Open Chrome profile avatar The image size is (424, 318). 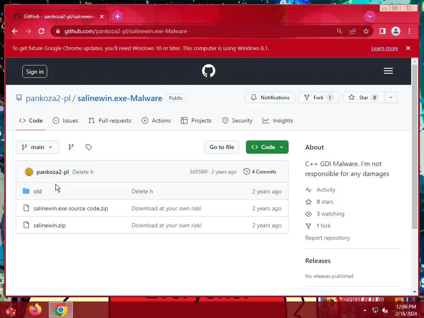point(395,31)
